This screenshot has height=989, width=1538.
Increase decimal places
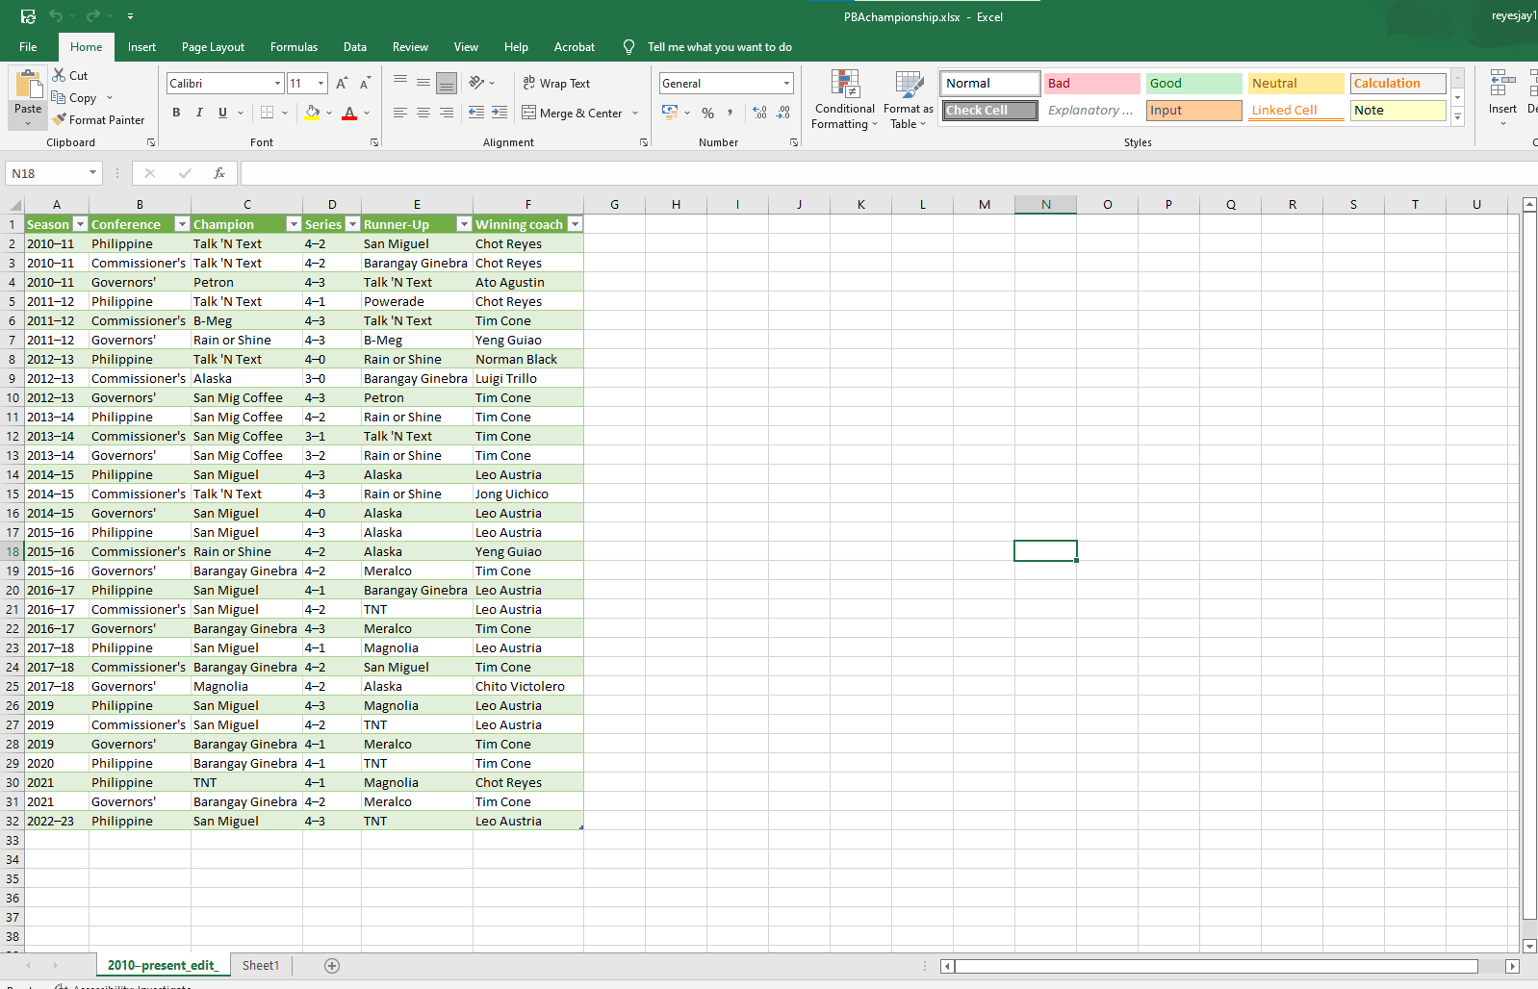pyautogui.click(x=760, y=113)
